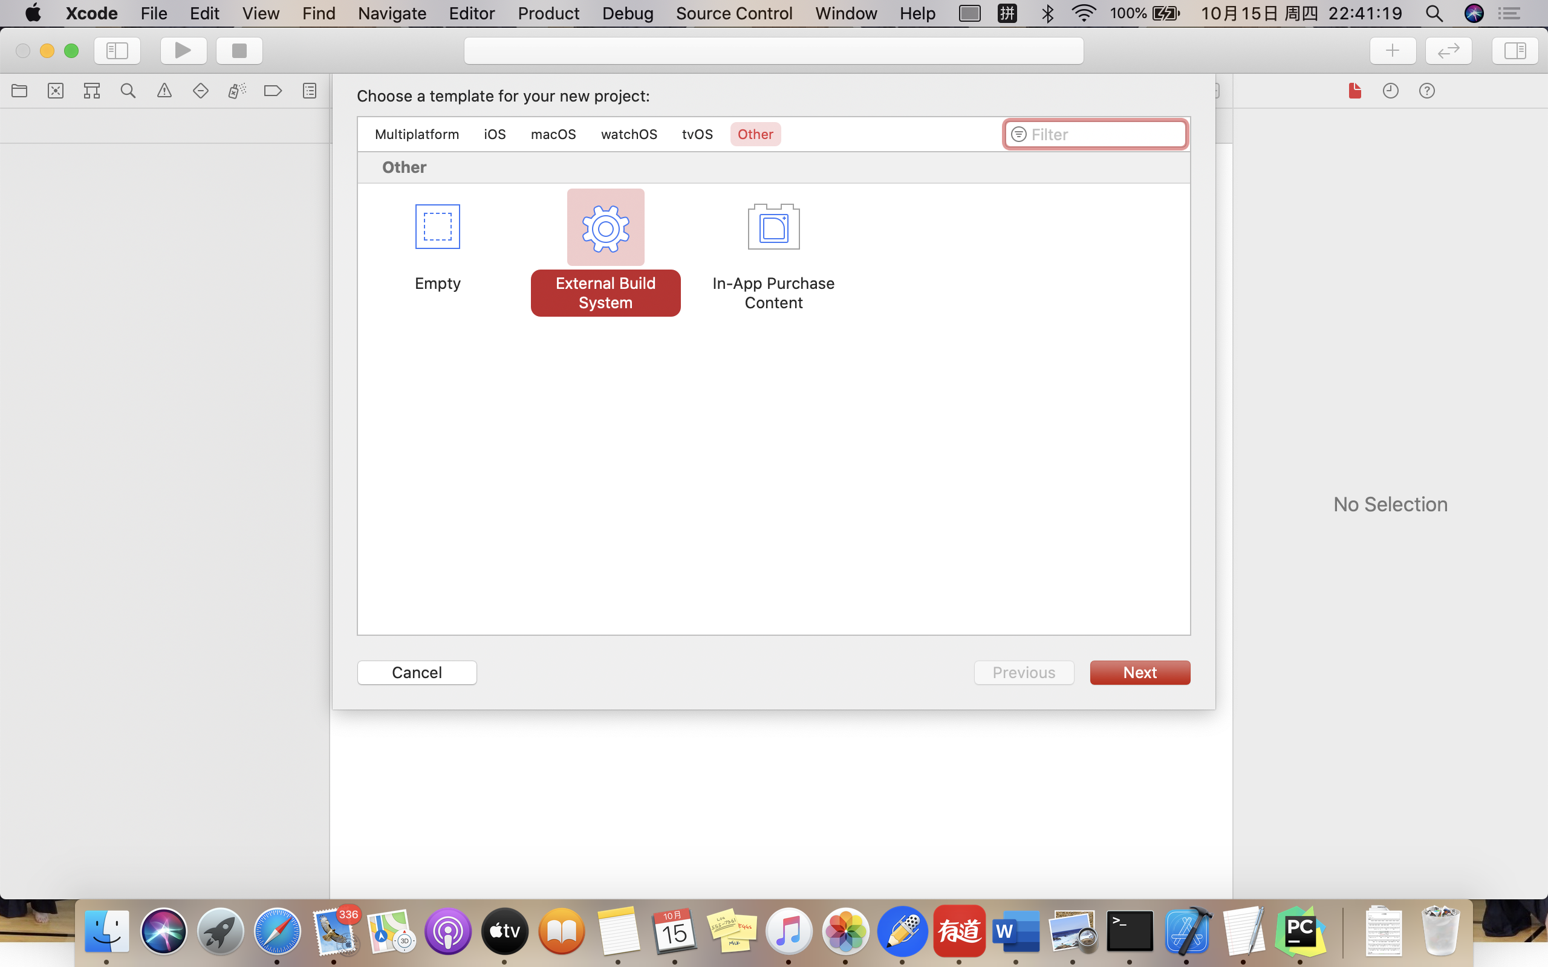Run the project with the Play button
This screenshot has width=1548, height=967.
183,51
